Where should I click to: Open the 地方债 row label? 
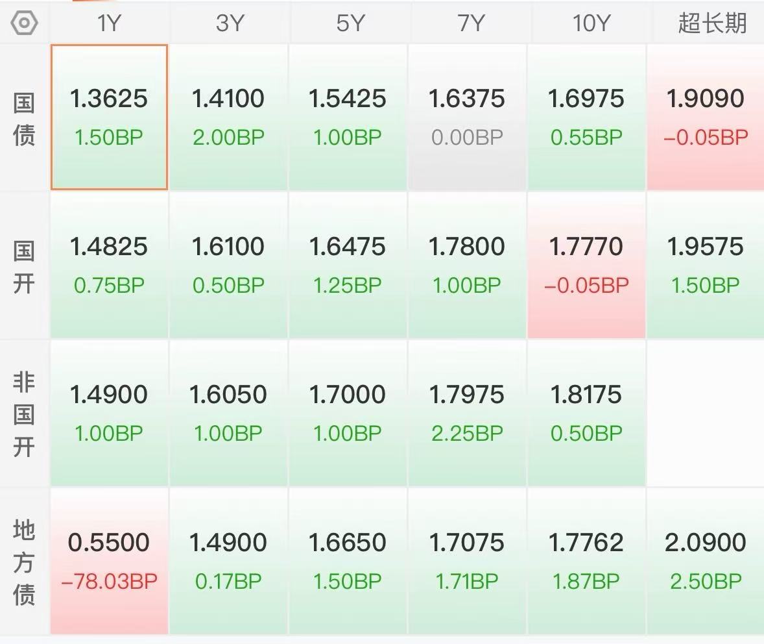click(x=24, y=562)
